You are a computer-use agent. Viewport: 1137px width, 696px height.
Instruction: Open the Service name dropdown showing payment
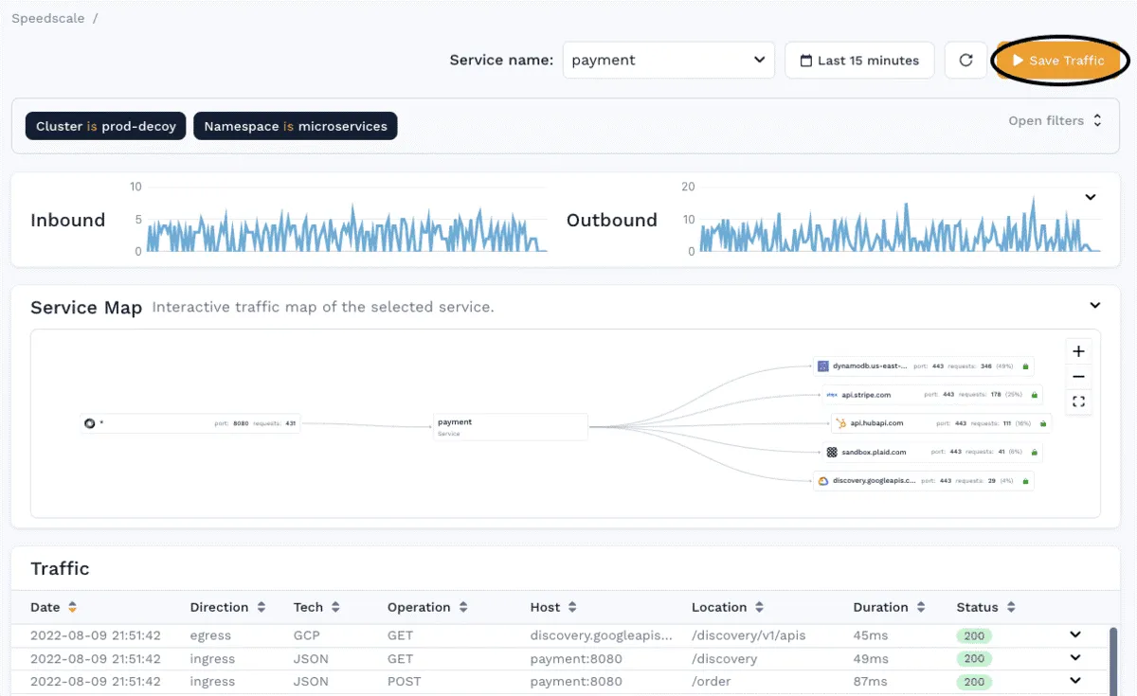668,60
